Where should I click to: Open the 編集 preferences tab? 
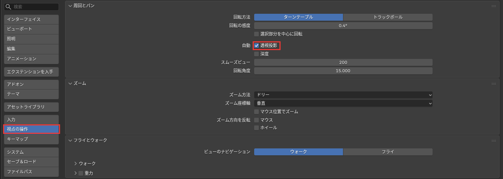pos(31,49)
